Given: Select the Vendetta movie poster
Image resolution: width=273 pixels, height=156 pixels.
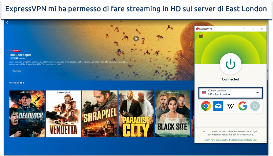Looking at the screenshot, I should pyautogui.click(x=63, y=114).
